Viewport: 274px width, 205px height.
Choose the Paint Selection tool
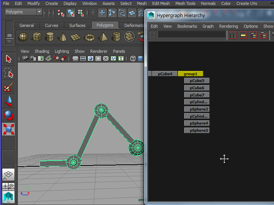(8, 87)
